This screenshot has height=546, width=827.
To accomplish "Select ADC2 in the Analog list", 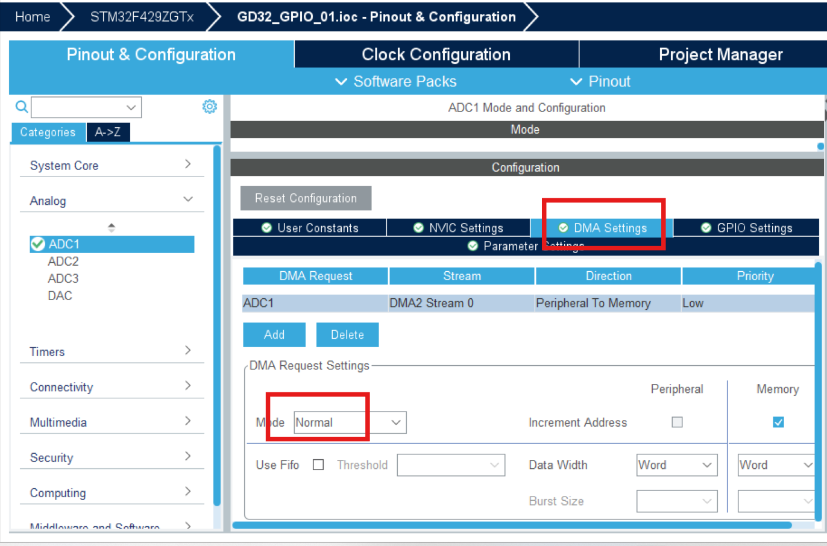I will 63,262.
